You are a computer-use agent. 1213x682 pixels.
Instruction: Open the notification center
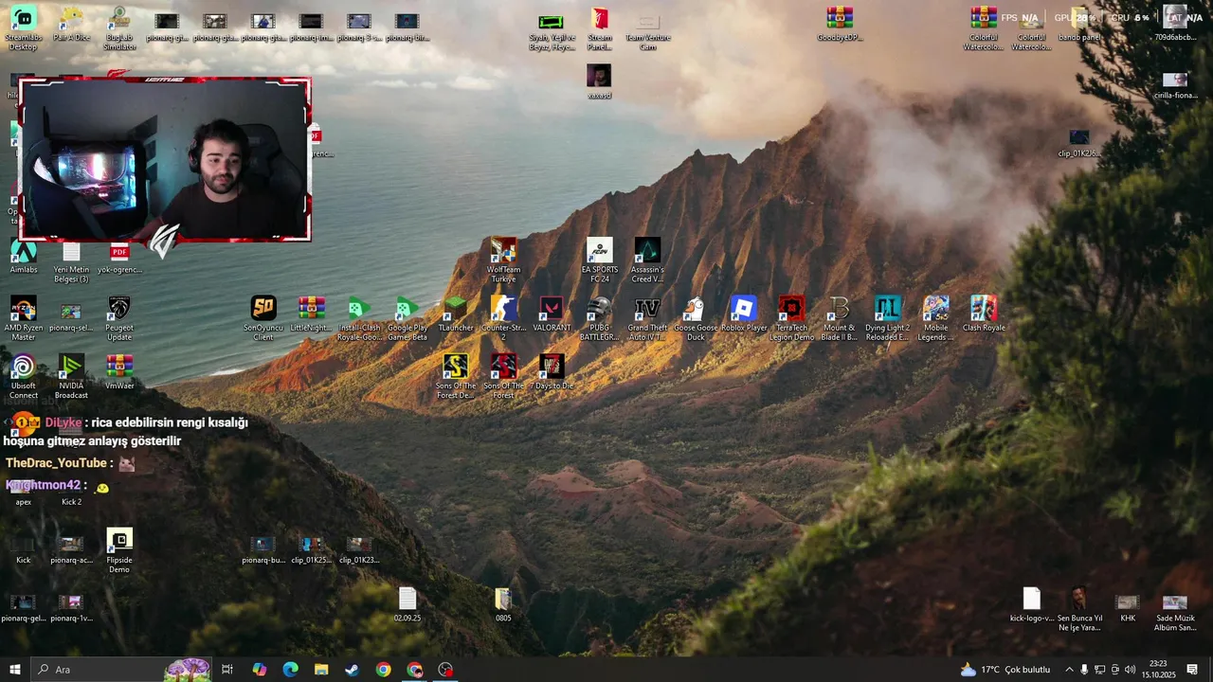(x=1192, y=670)
